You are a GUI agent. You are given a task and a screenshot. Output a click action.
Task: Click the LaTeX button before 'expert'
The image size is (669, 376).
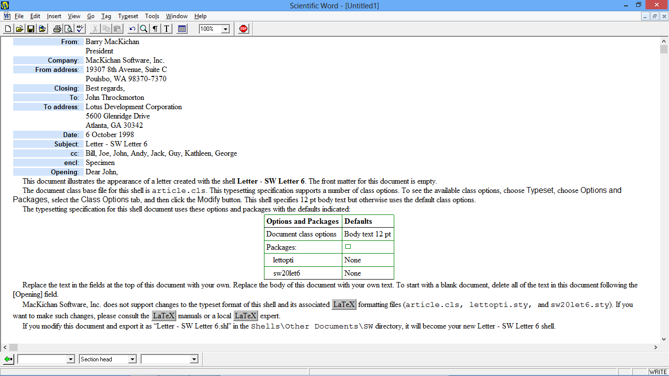246,316
